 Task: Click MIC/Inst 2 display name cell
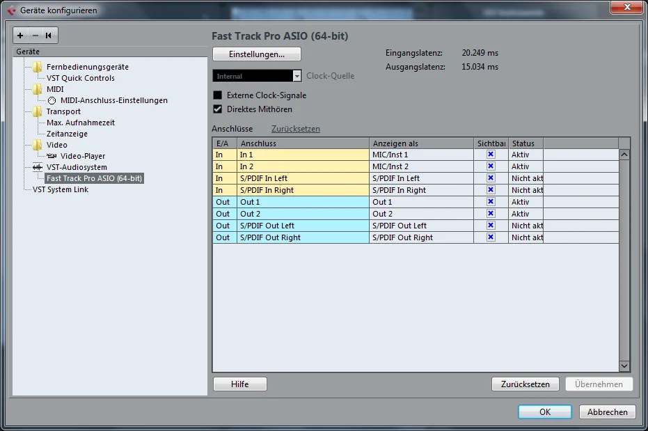click(x=421, y=166)
